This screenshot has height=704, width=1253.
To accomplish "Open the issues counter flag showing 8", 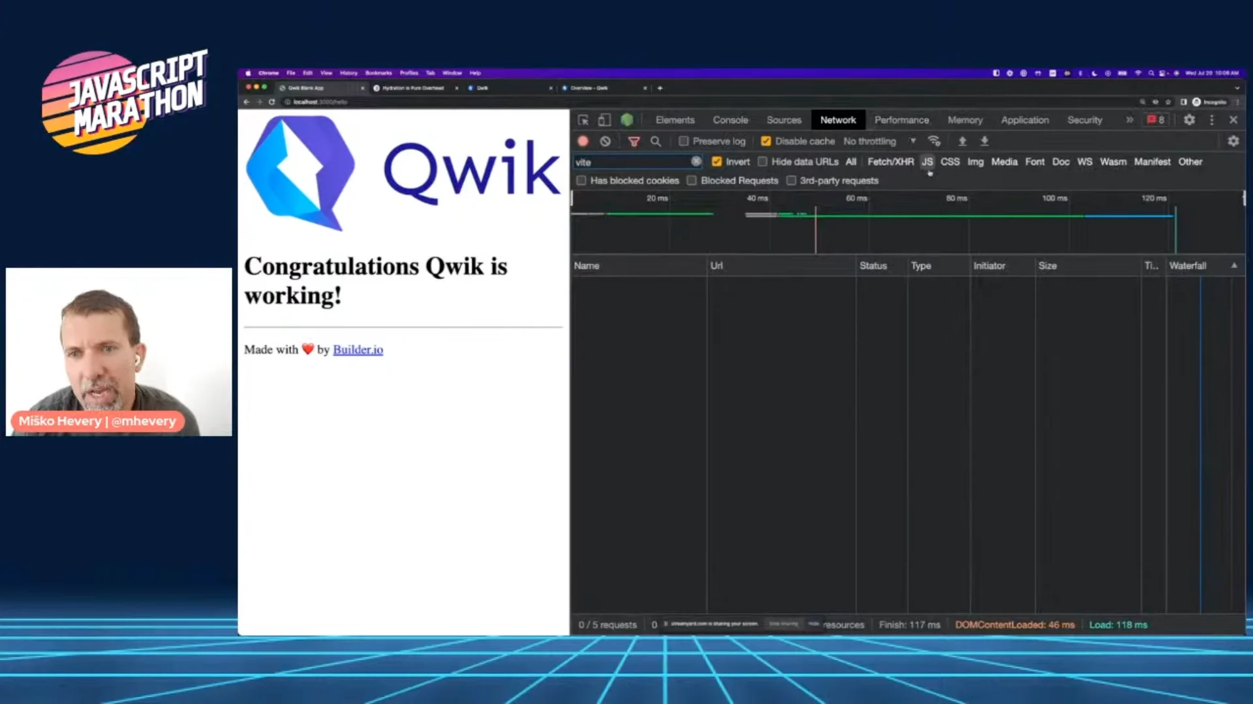I will point(1155,120).
